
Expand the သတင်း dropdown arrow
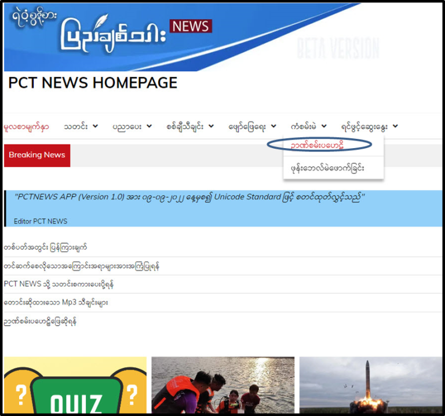click(x=95, y=126)
